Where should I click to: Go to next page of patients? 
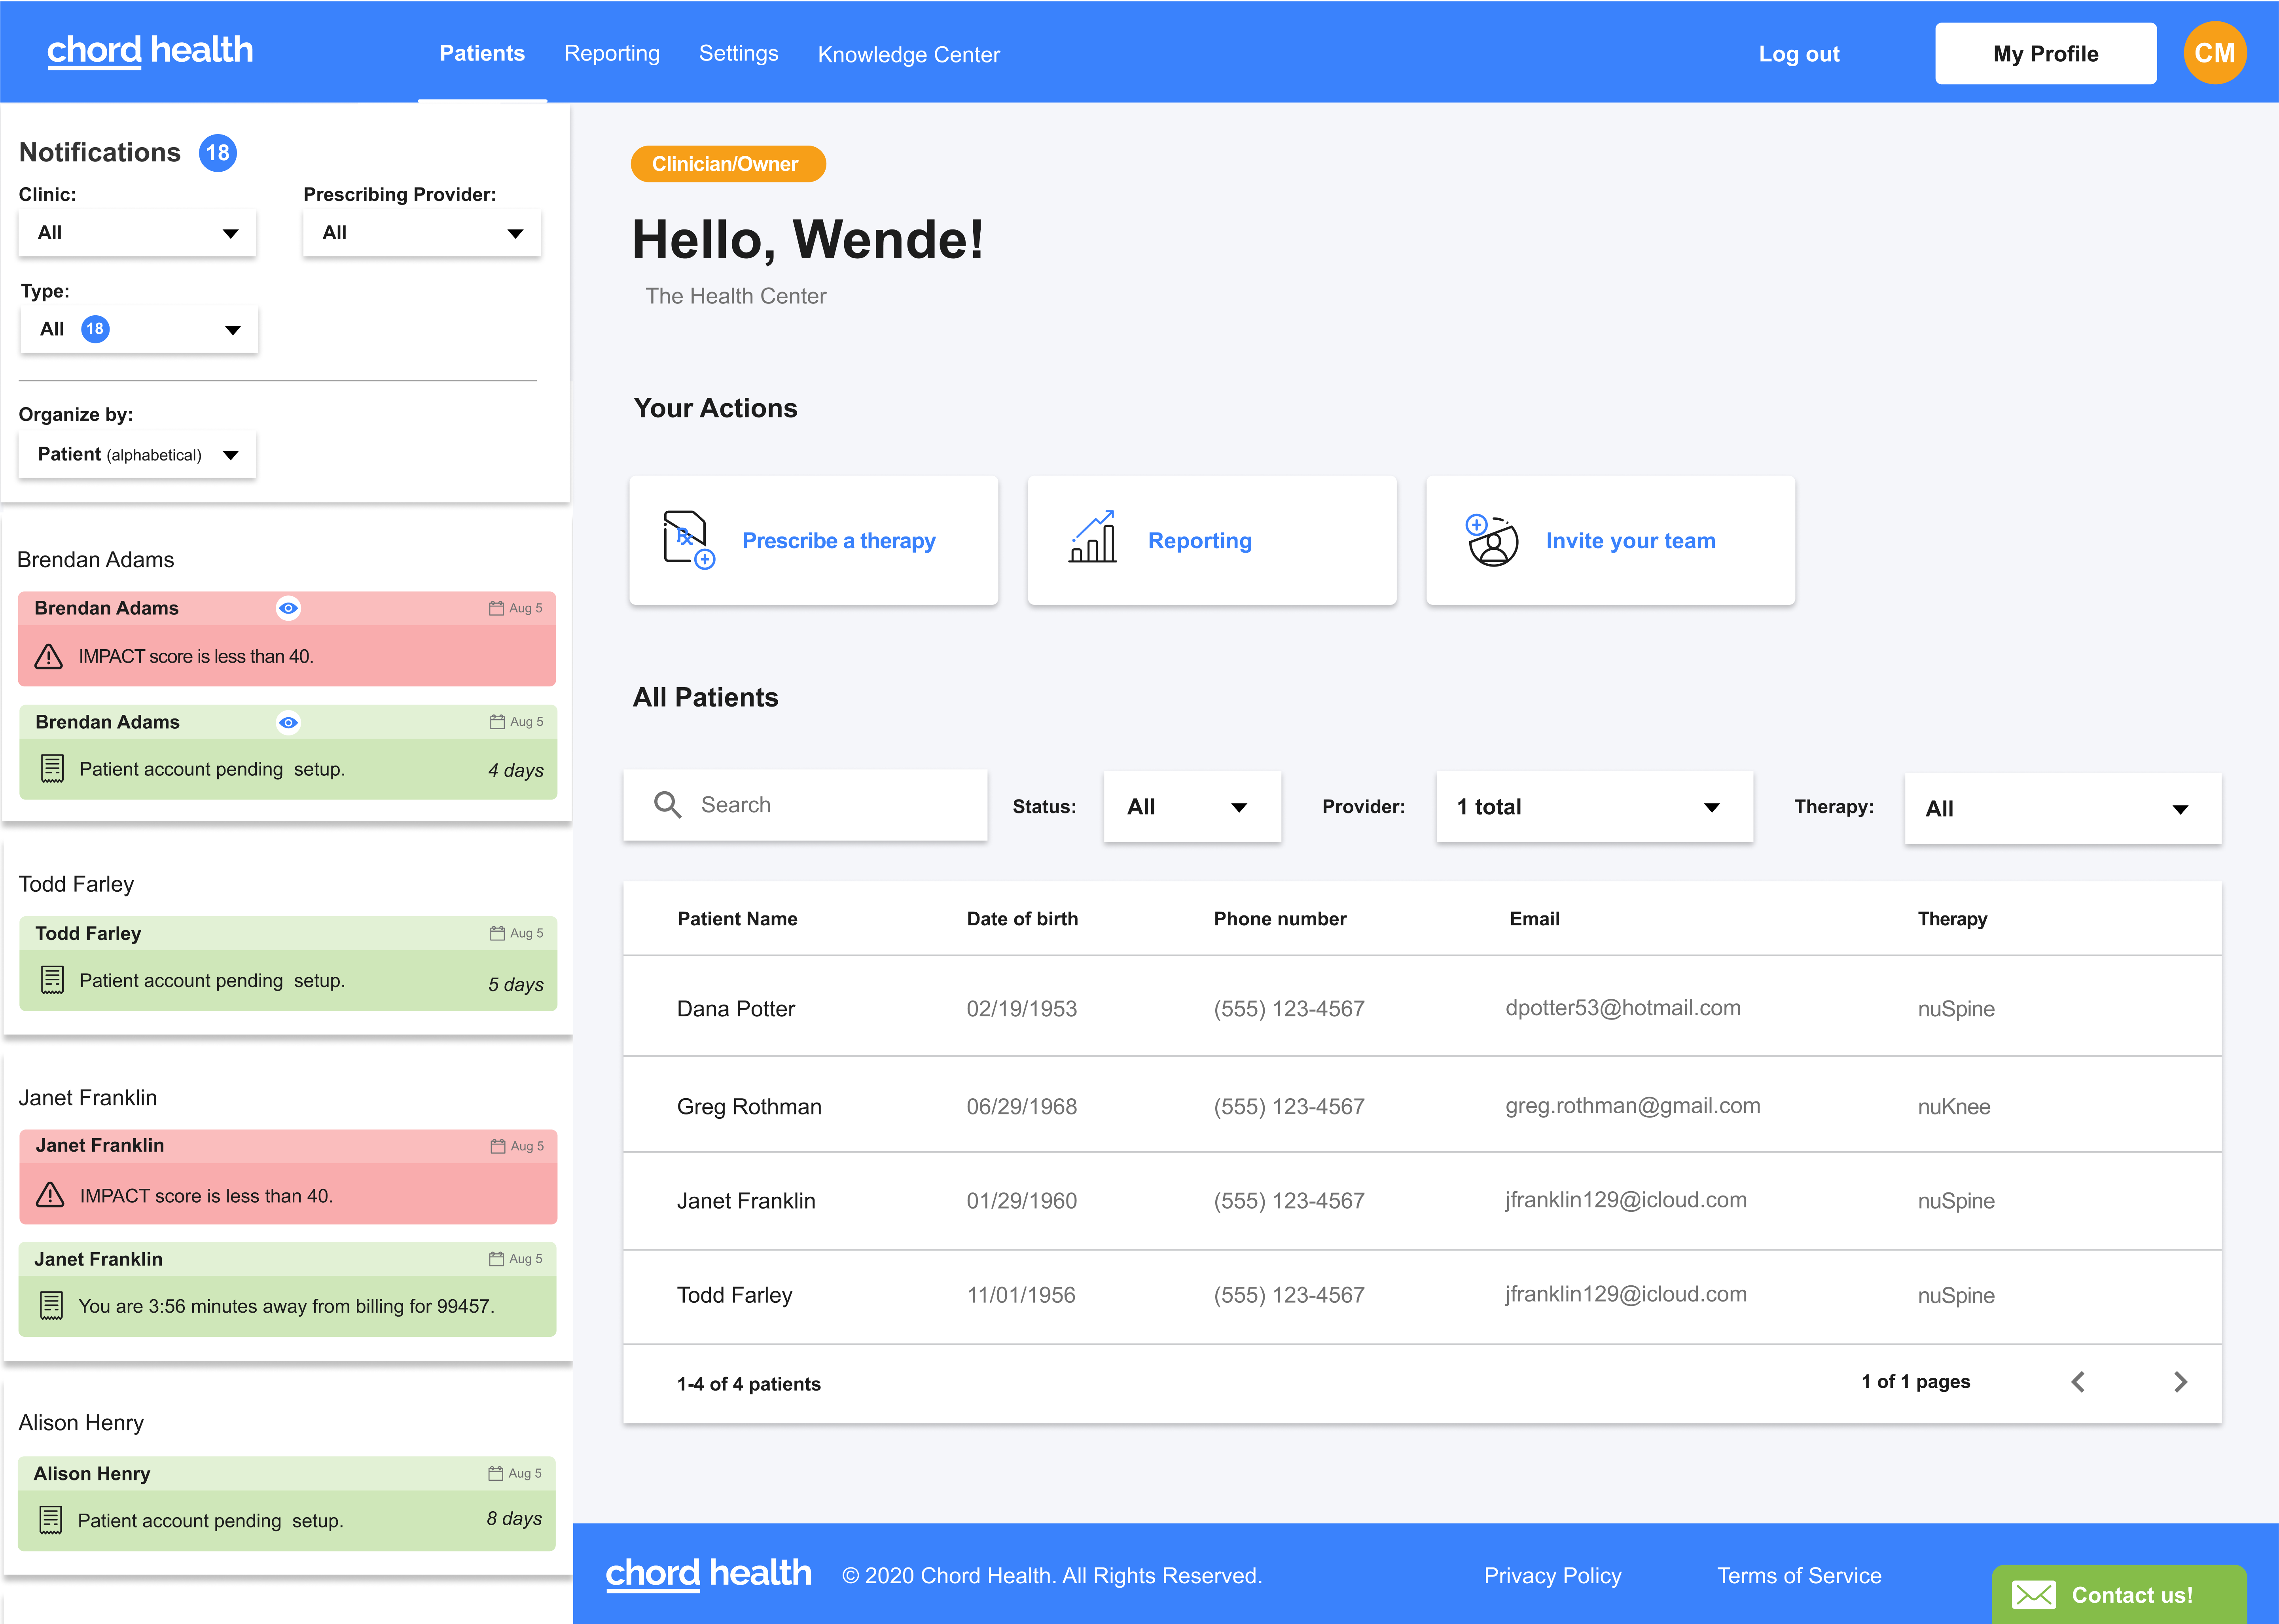[x=2181, y=1382]
